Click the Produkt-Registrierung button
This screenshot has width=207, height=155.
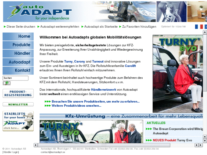(x=18, y=93)
